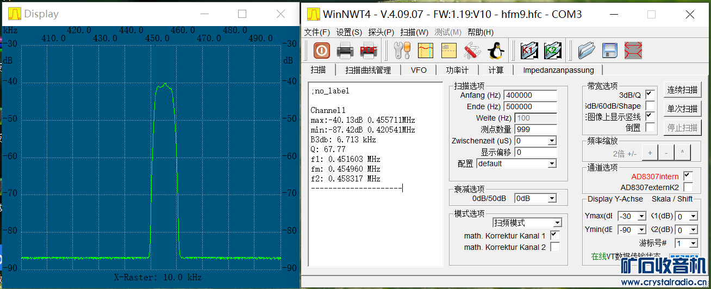
Task: Switch to the Impedanzanpassung tab
Action: pos(558,70)
